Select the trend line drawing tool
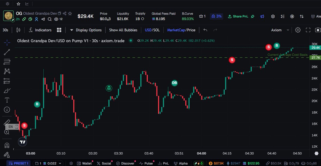The image size is (321, 166). 7,52
